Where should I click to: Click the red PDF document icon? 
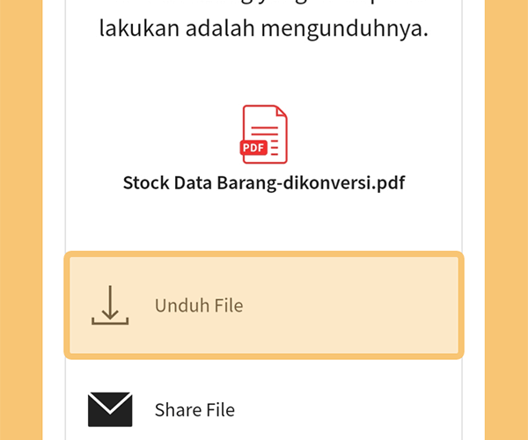(264, 135)
